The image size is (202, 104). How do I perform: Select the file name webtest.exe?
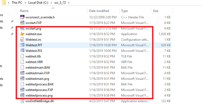(34, 34)
